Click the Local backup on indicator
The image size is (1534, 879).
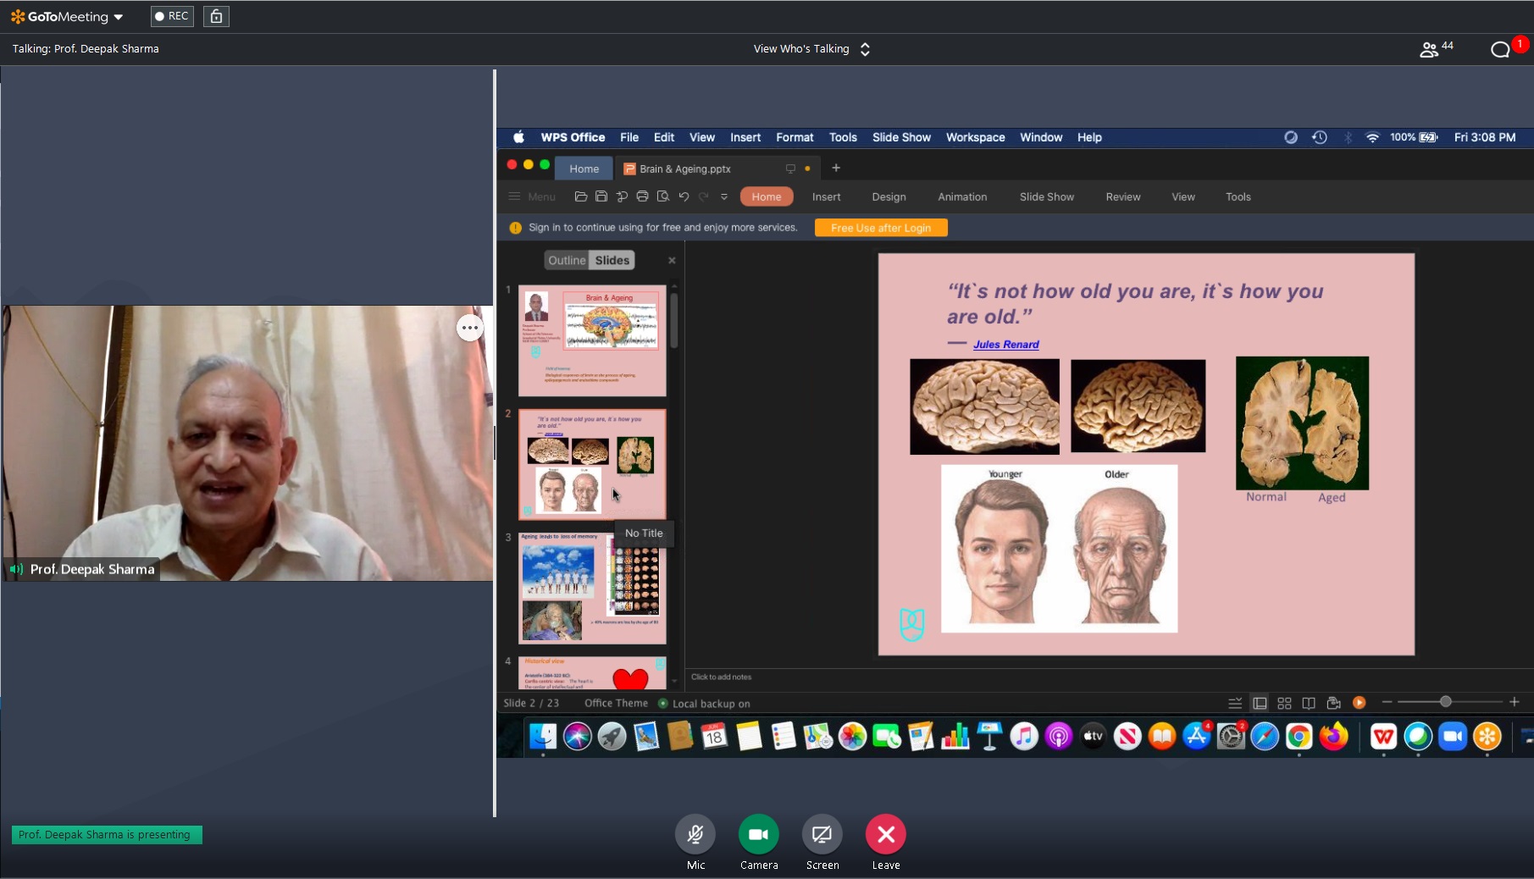[x=704, y=703]
